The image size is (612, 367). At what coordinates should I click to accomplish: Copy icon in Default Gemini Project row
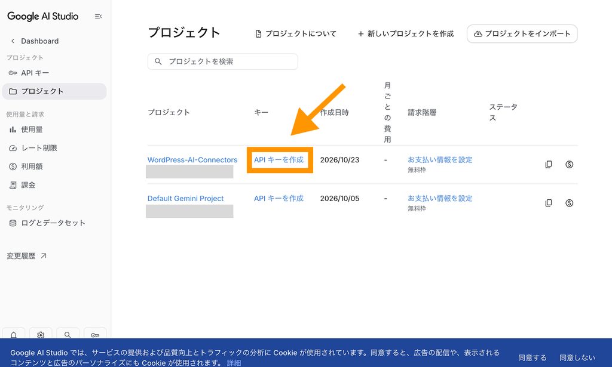(x=549, y=203)
